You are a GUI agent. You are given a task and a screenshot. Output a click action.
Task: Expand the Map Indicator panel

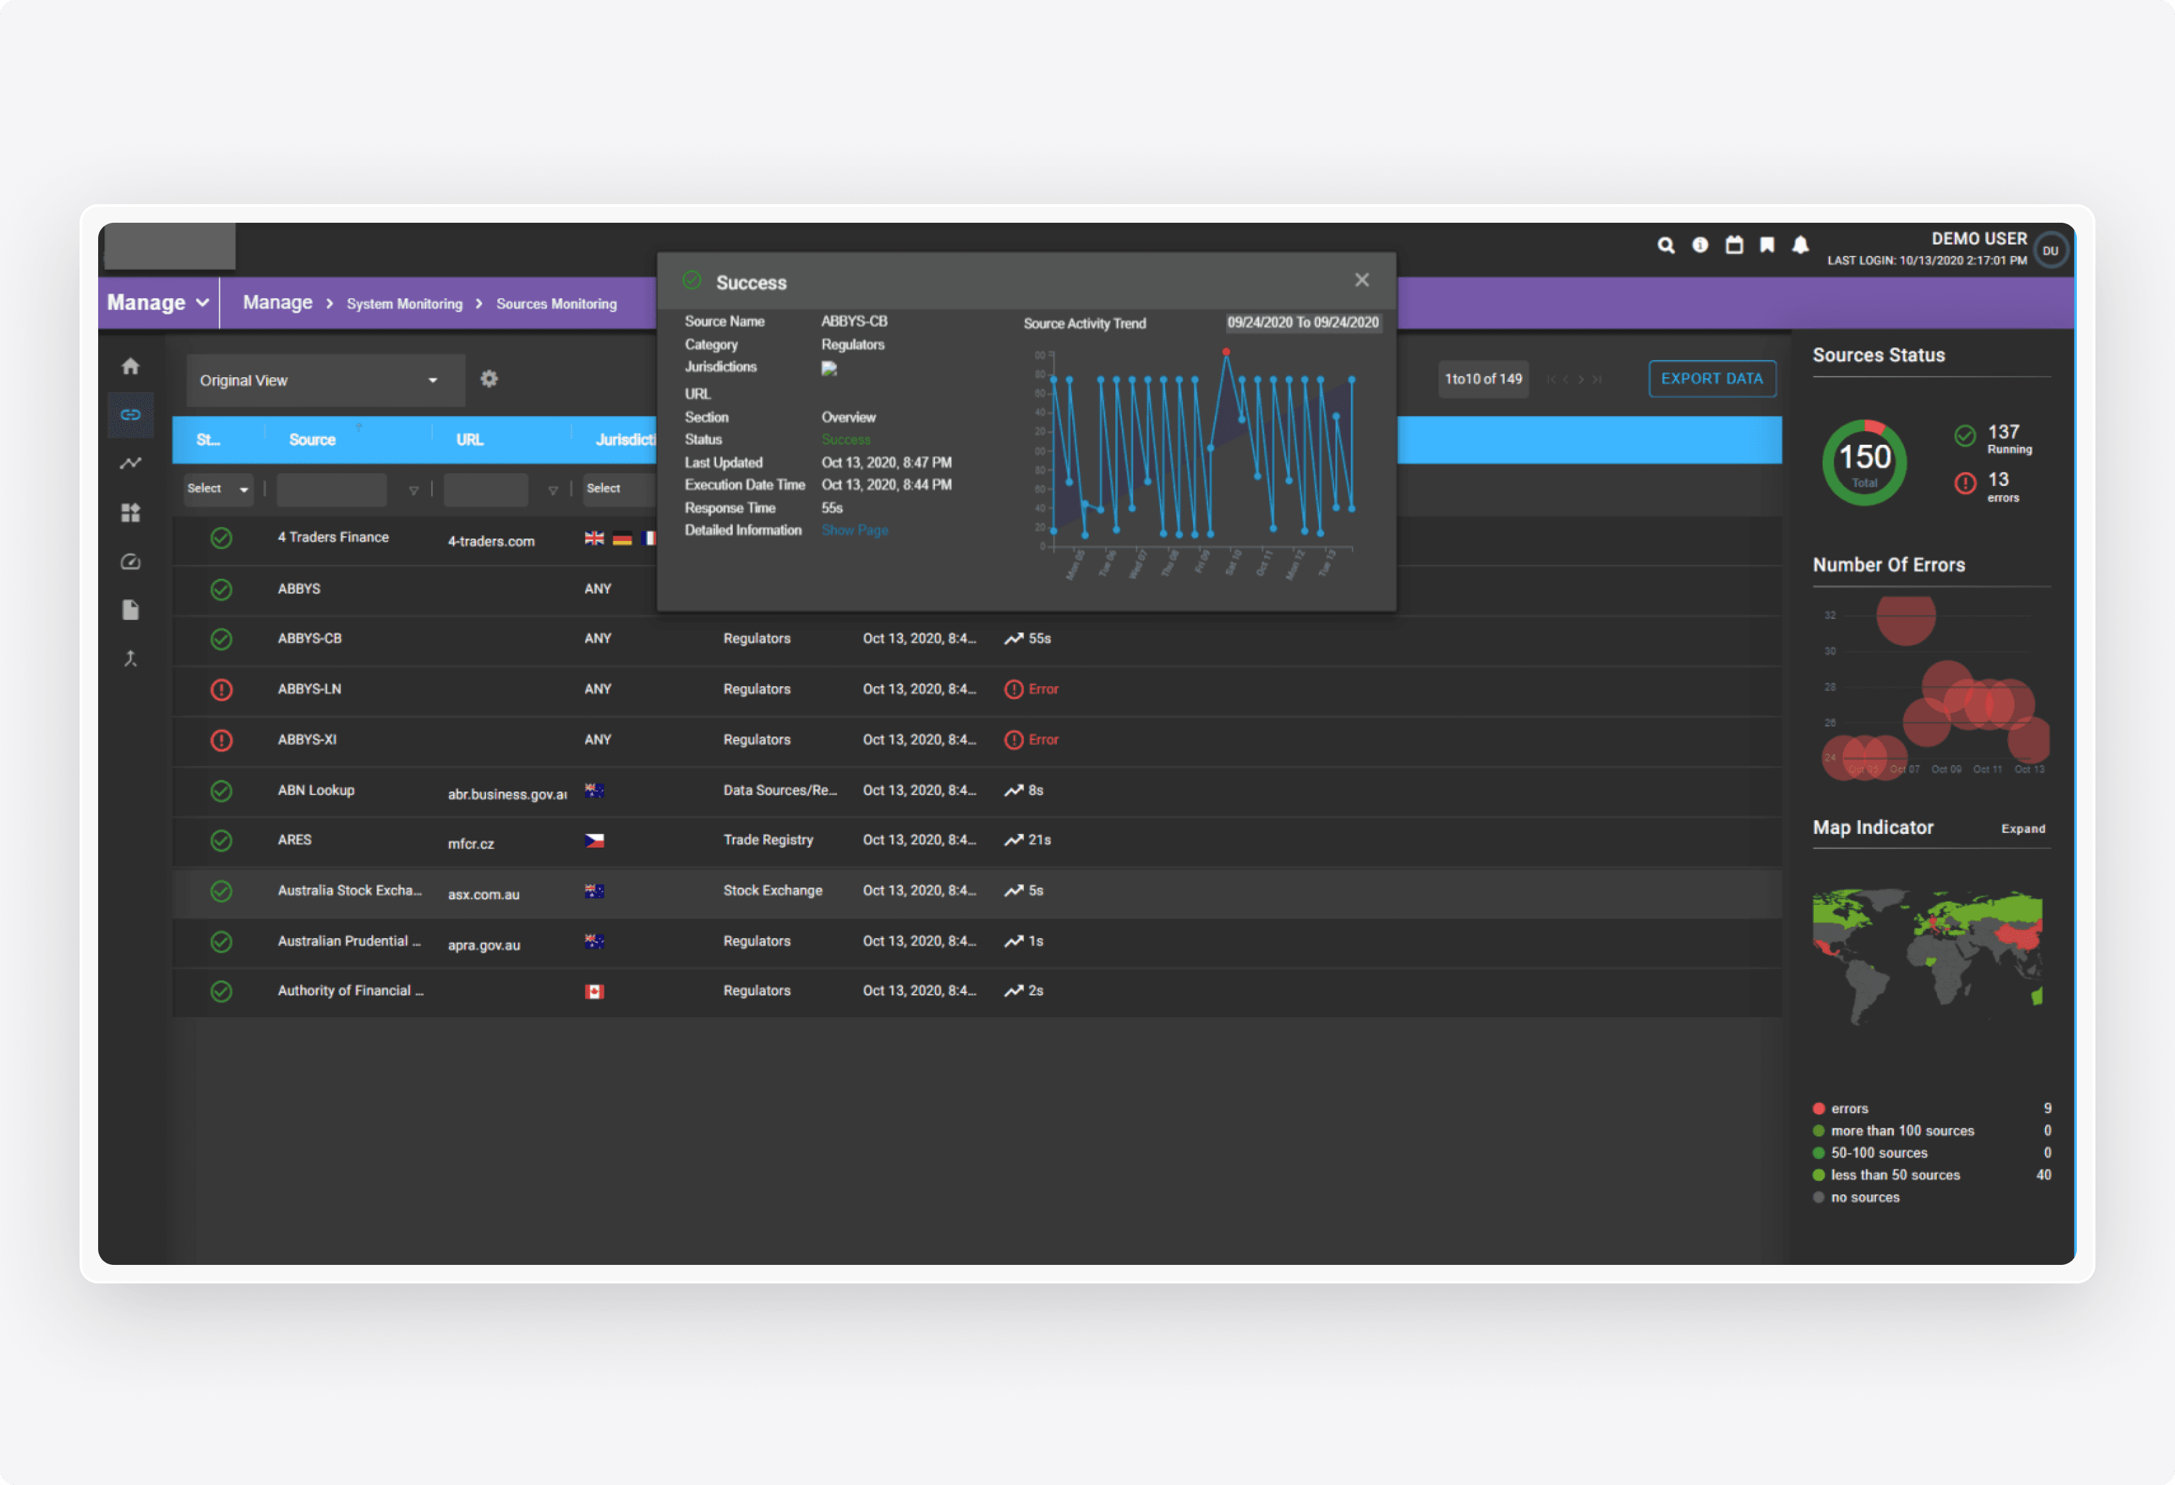coord(2022,829)
